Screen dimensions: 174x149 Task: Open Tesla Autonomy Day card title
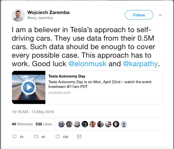click(x=67, y=76)
